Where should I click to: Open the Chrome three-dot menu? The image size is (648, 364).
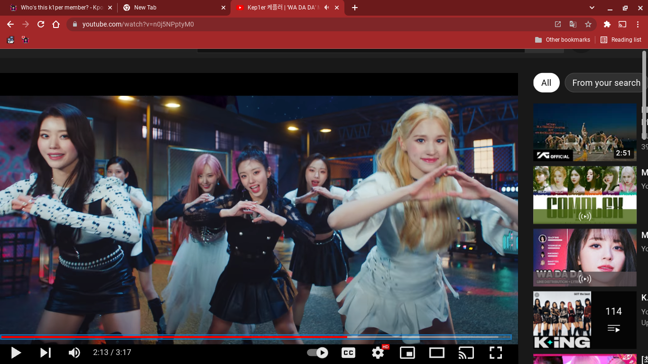(x=638, y=24)
